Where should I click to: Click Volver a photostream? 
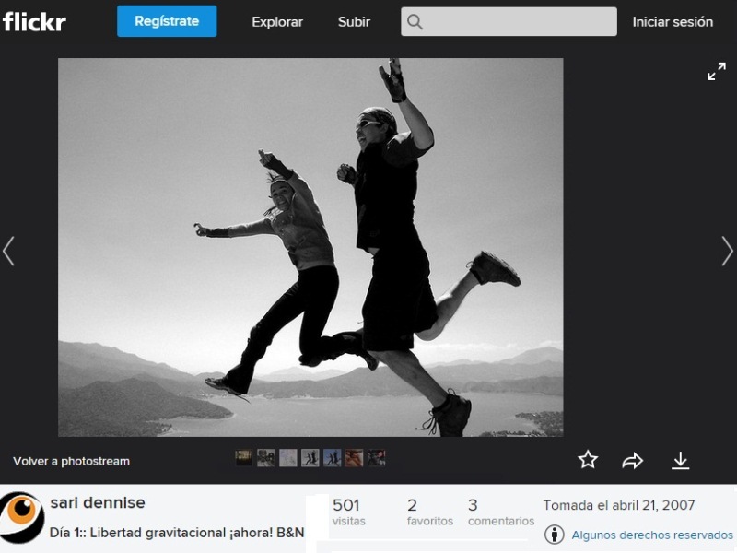coord(72,462)
